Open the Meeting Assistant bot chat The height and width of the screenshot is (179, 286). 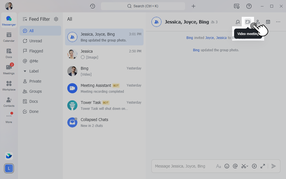coord(104,88)
